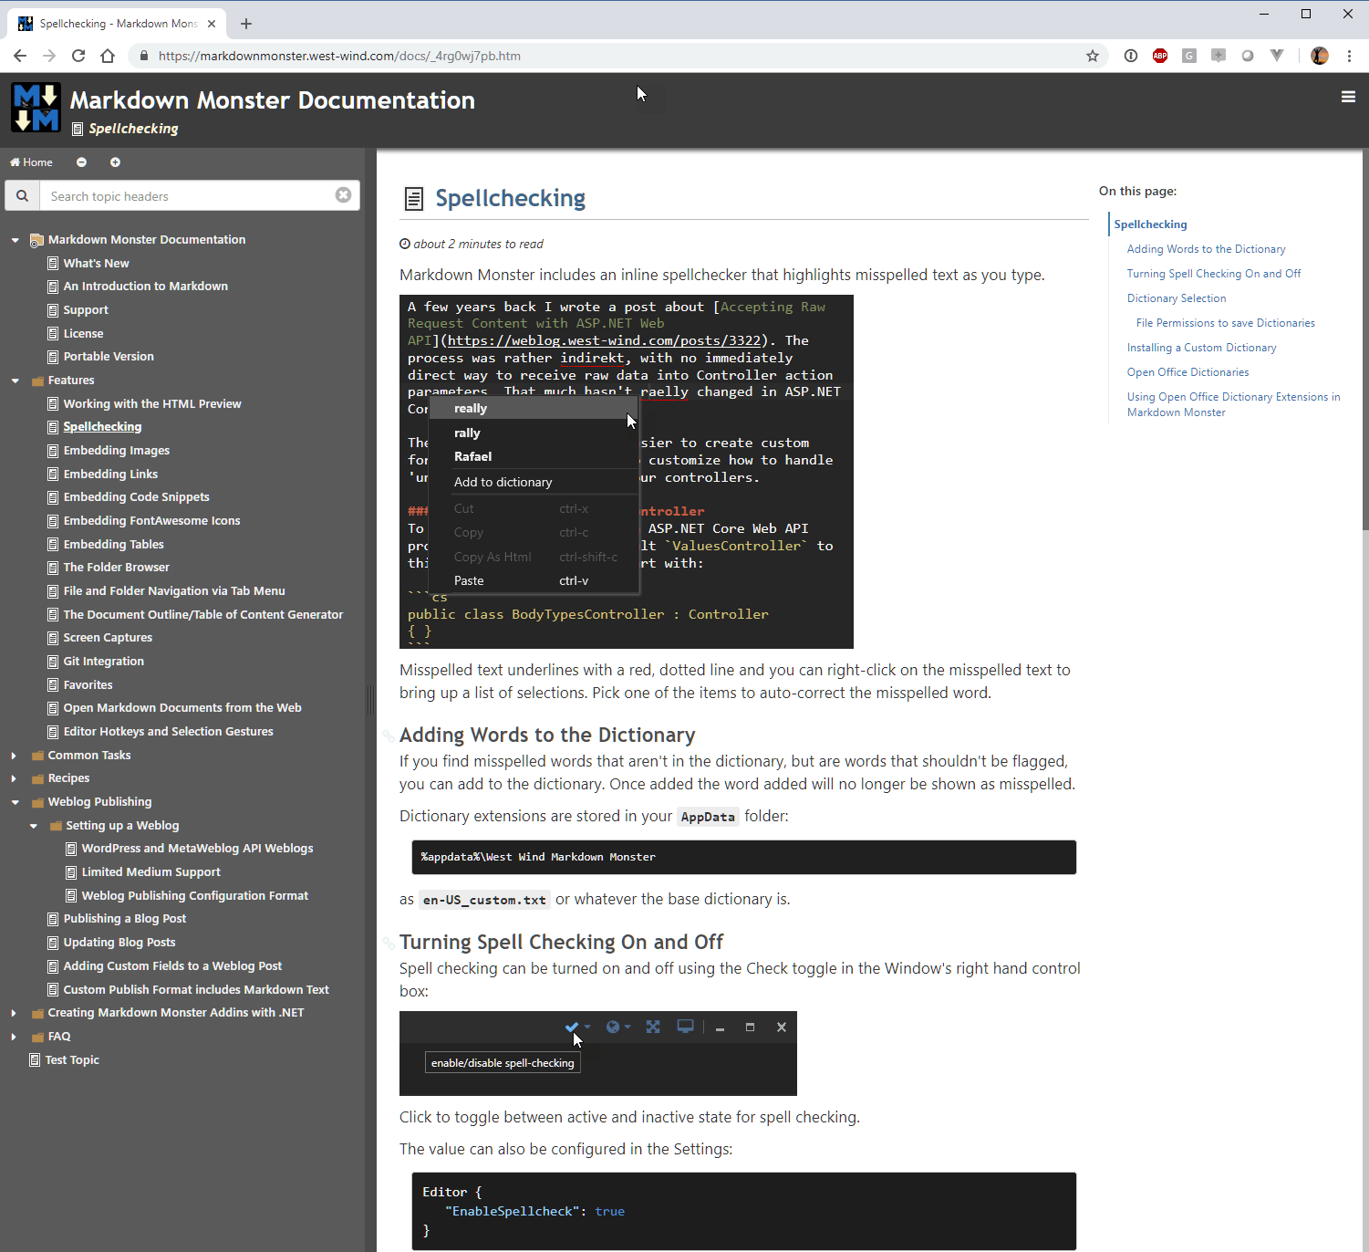Open Git Integration topic

103,661
